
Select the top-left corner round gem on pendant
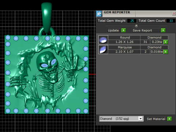tap(8, 37)
